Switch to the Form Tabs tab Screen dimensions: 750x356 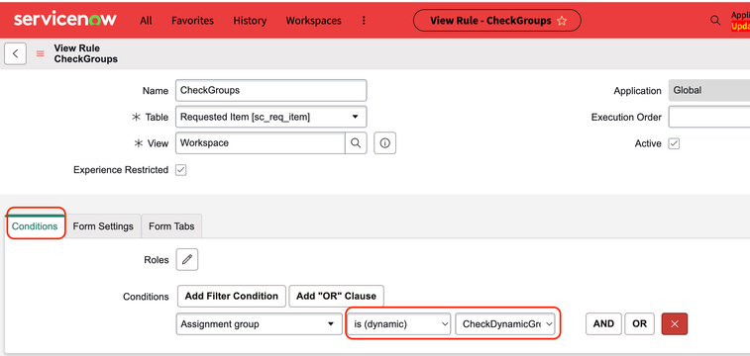[x=171, y=226]
